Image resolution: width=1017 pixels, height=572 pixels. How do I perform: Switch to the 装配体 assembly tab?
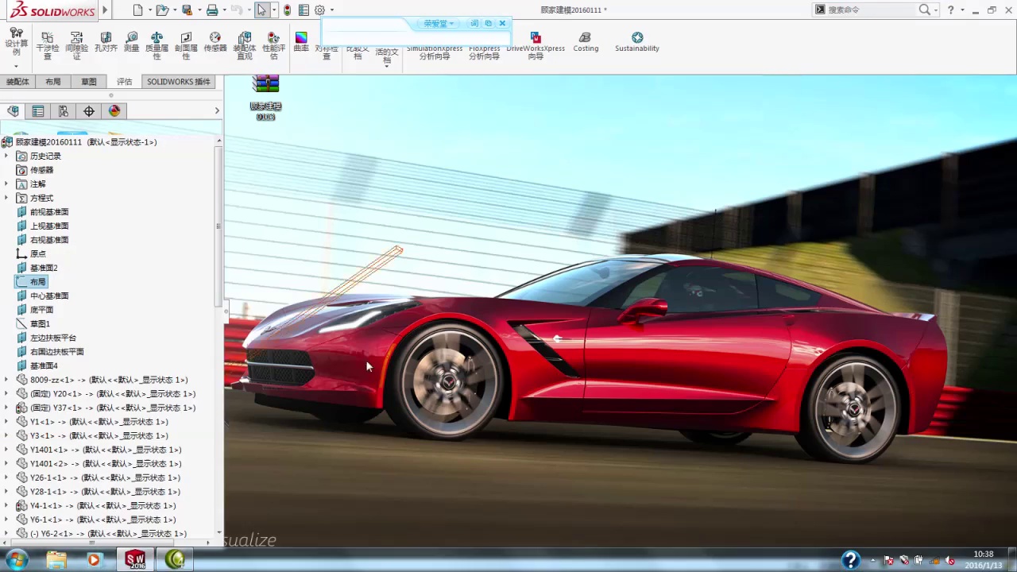(17, 82)
